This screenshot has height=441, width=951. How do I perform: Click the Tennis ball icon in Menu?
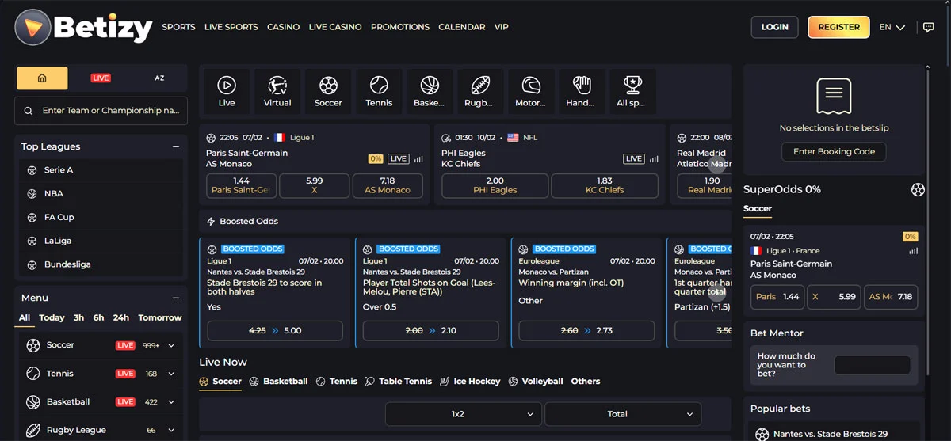click(x=32, y=374)
